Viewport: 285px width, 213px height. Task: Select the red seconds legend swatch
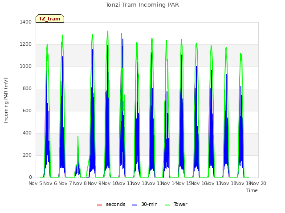pyautogui.click(x=100, y=205)
